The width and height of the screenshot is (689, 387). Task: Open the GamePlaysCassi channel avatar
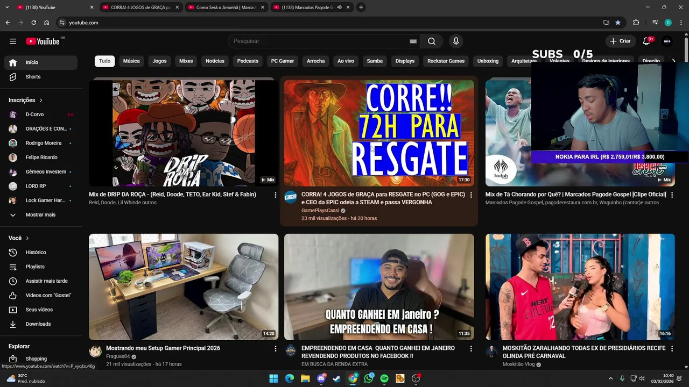(x=291, y=197)
